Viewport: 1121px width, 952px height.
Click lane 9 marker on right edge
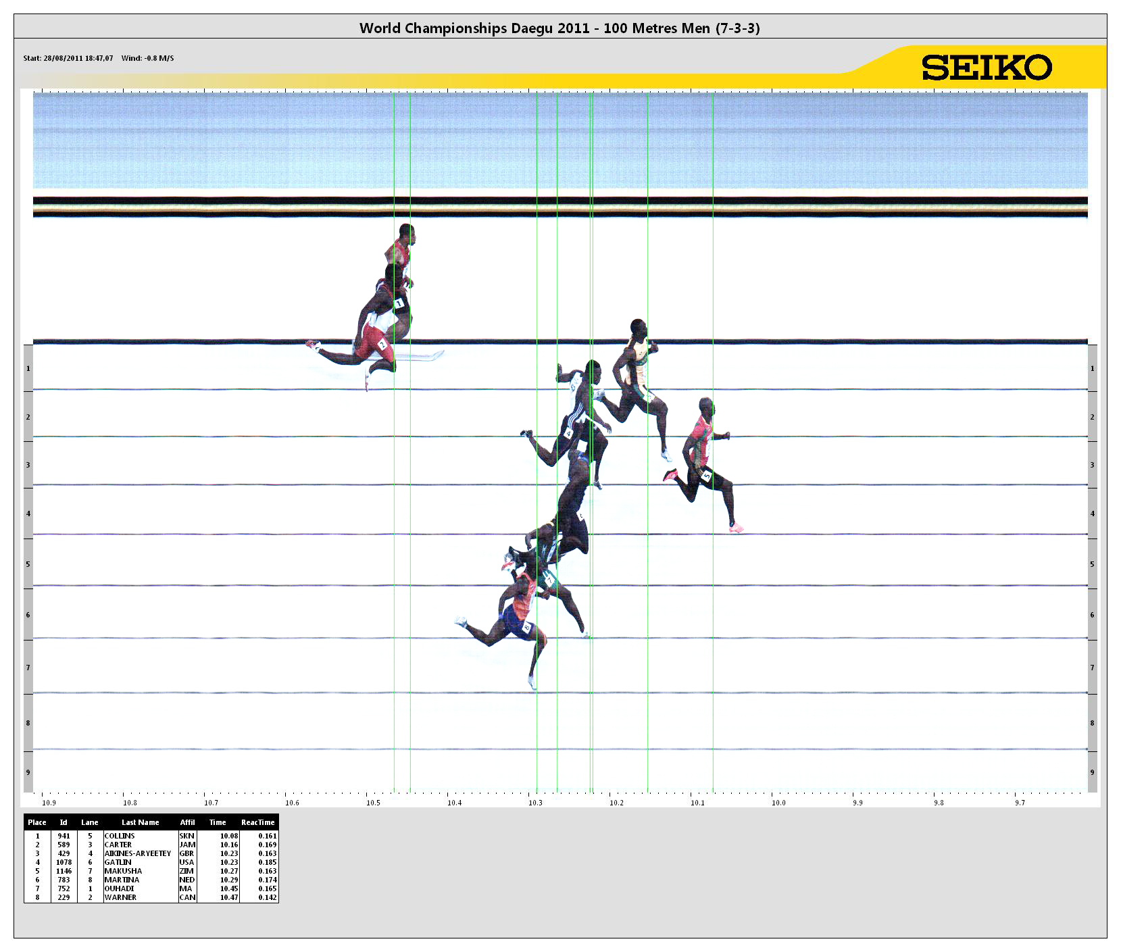(x=1092, y=772)
